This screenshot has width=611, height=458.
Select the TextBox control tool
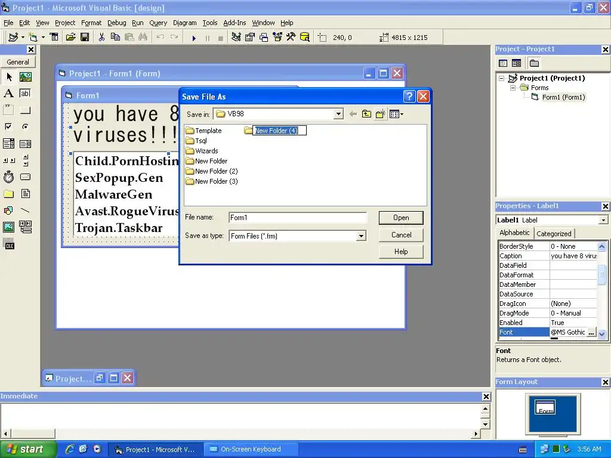coord(25,94)
